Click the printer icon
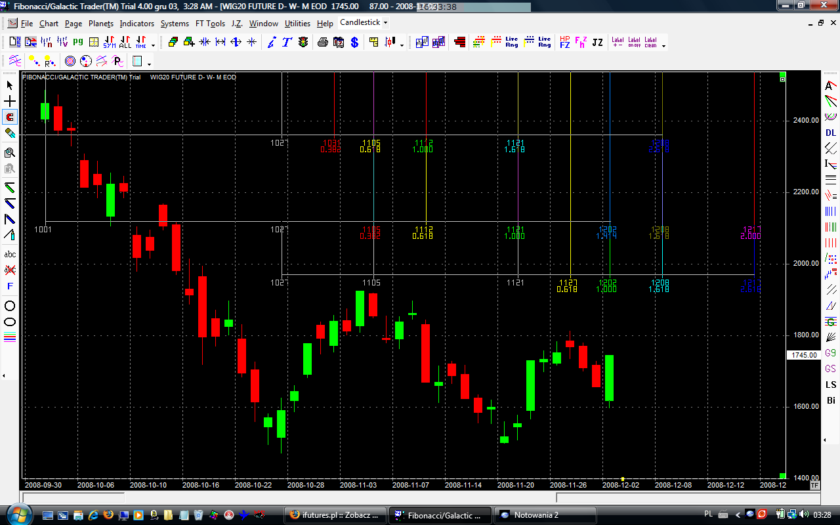 click(322, 43)
